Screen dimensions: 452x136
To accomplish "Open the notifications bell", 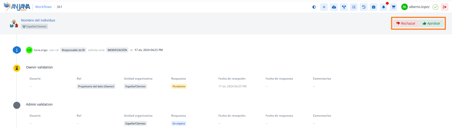I will [x=383, y=7].
